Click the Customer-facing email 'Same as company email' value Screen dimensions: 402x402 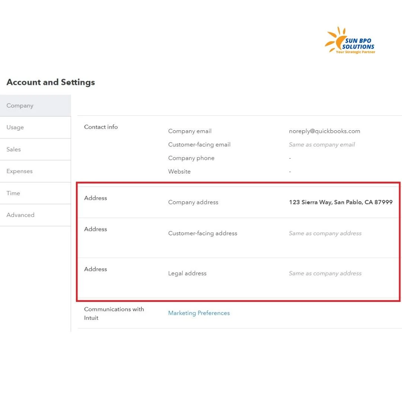[x=322, y=144]
